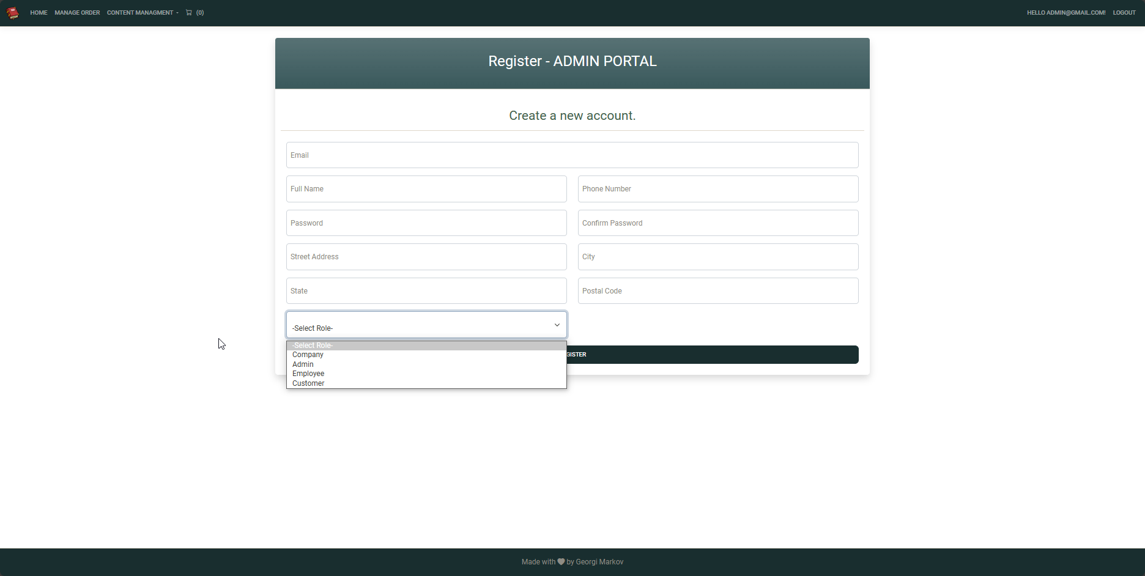The height and width of the screenshot is (576, 1145).
Task: Choose the -Select Role- placeholder option
Action: click(426, 345)
